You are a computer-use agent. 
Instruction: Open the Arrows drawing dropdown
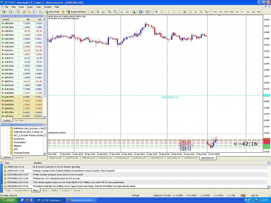(x=207, y=12)
